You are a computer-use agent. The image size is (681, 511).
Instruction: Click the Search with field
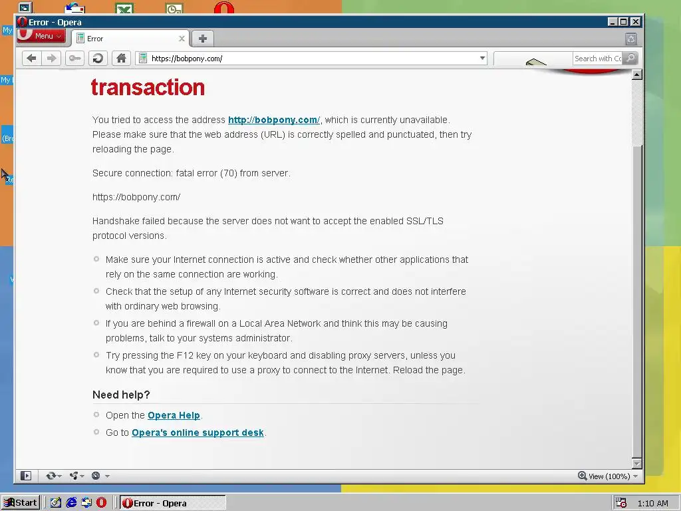[597, 59]
